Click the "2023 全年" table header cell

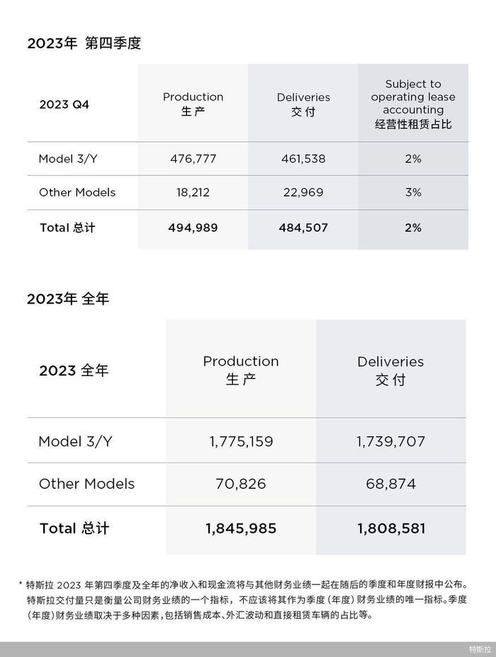[74, 370]
